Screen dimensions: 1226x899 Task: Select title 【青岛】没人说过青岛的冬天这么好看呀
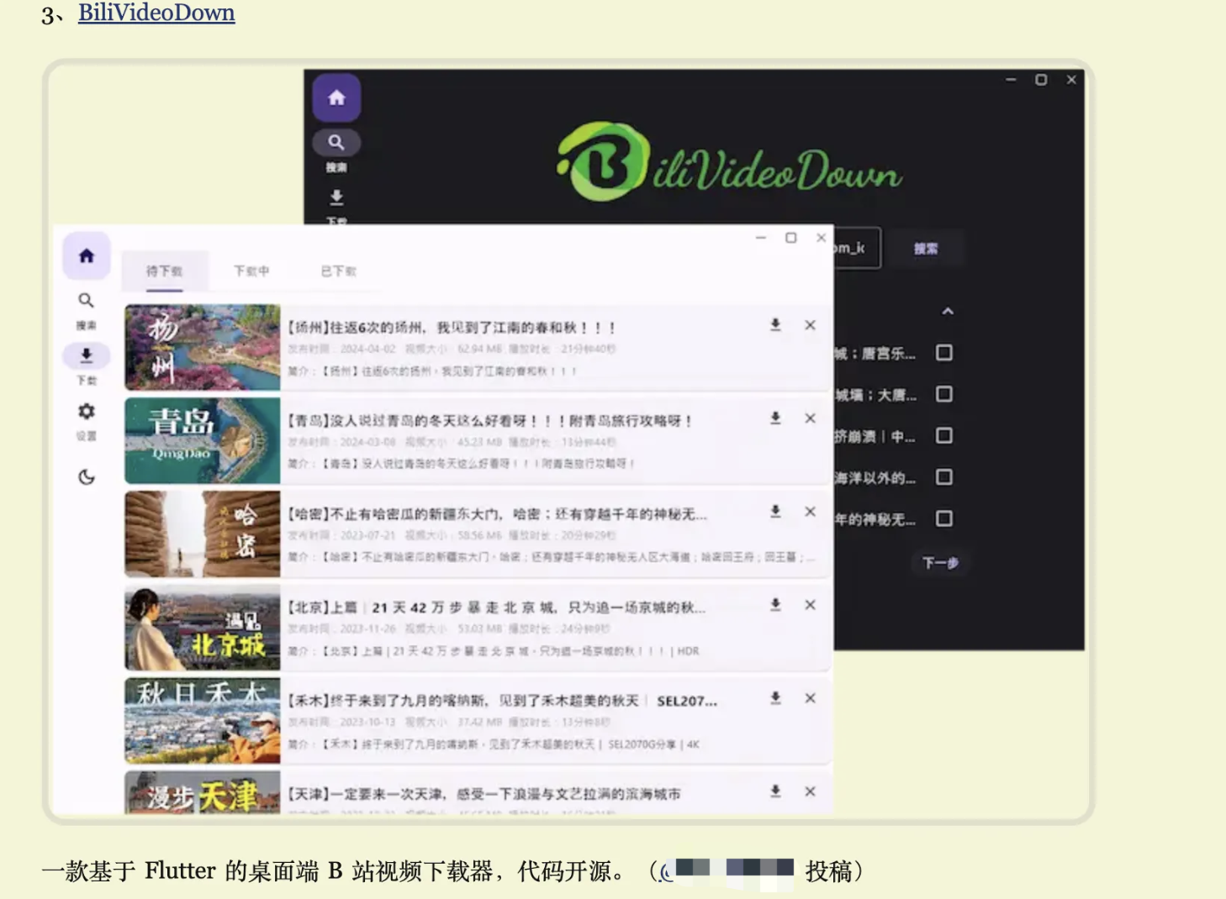[489, 421]
